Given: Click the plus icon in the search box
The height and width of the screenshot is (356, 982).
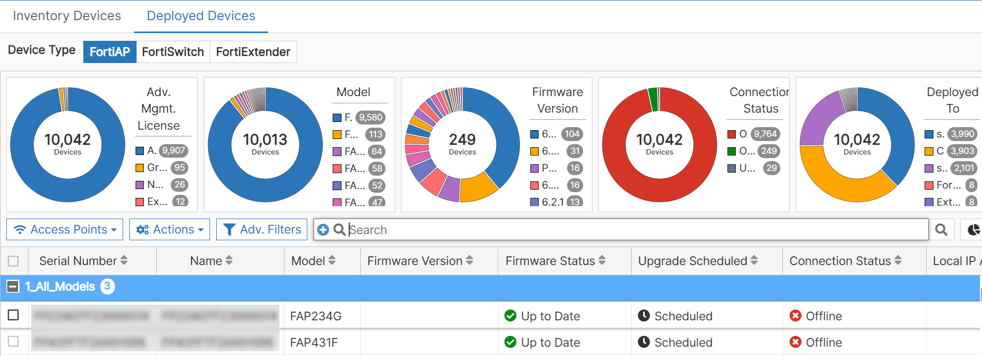Looking at the screenshot, I should point(323,229).
